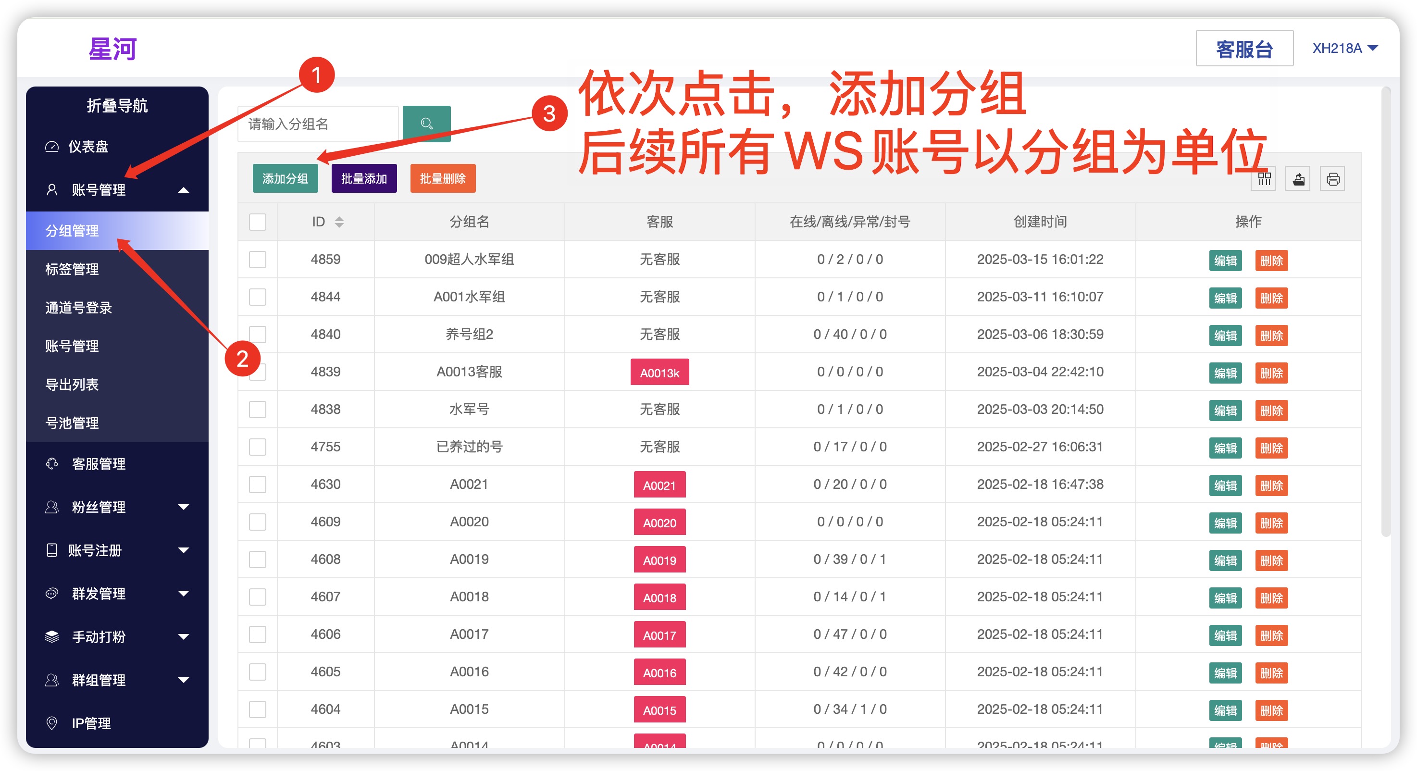Collapse the 账号管理 section arrow
Viewport: 1417px width, 771px height.
pyautogui.click(x=184, y=190)
